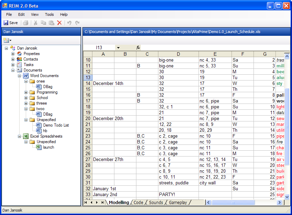
Task: Expand the Programming folder node
Action: point(26,92)
